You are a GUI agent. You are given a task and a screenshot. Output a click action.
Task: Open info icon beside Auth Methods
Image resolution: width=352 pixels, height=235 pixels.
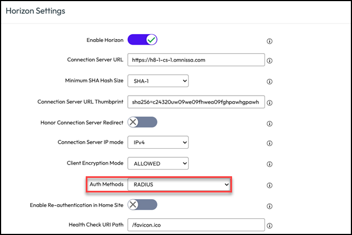(x=270, y=184)
